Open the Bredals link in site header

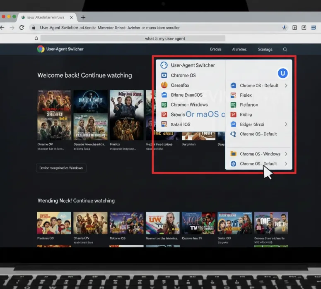[216, 50]
